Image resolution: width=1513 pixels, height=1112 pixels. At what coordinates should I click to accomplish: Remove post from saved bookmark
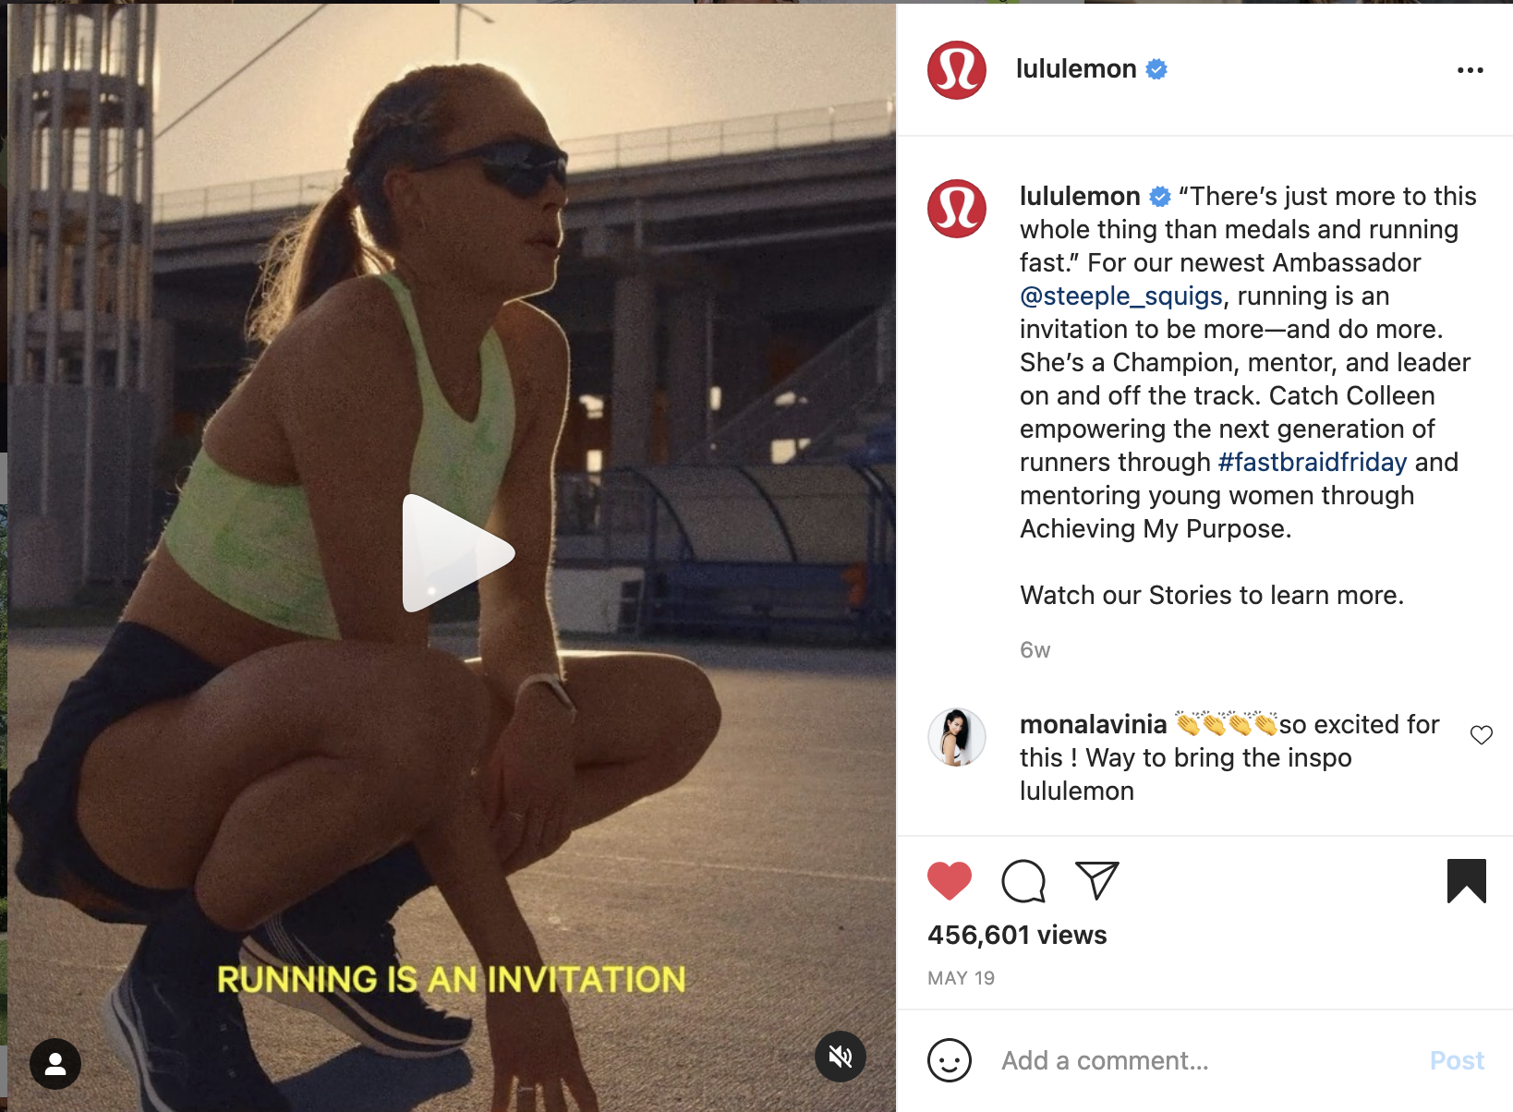[x=1467, y=881]
